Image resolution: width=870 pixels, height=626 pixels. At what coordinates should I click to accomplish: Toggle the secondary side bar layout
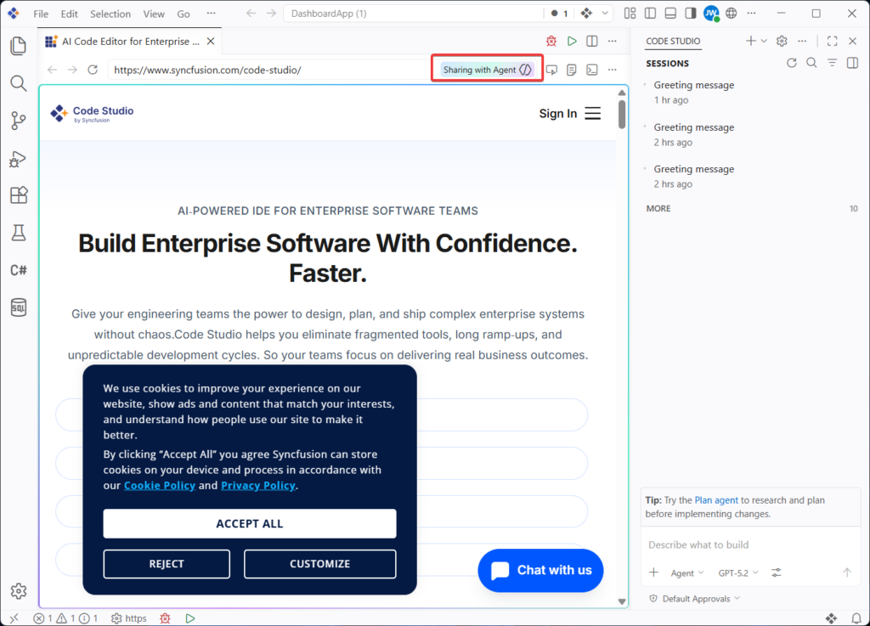pos(690,14)
